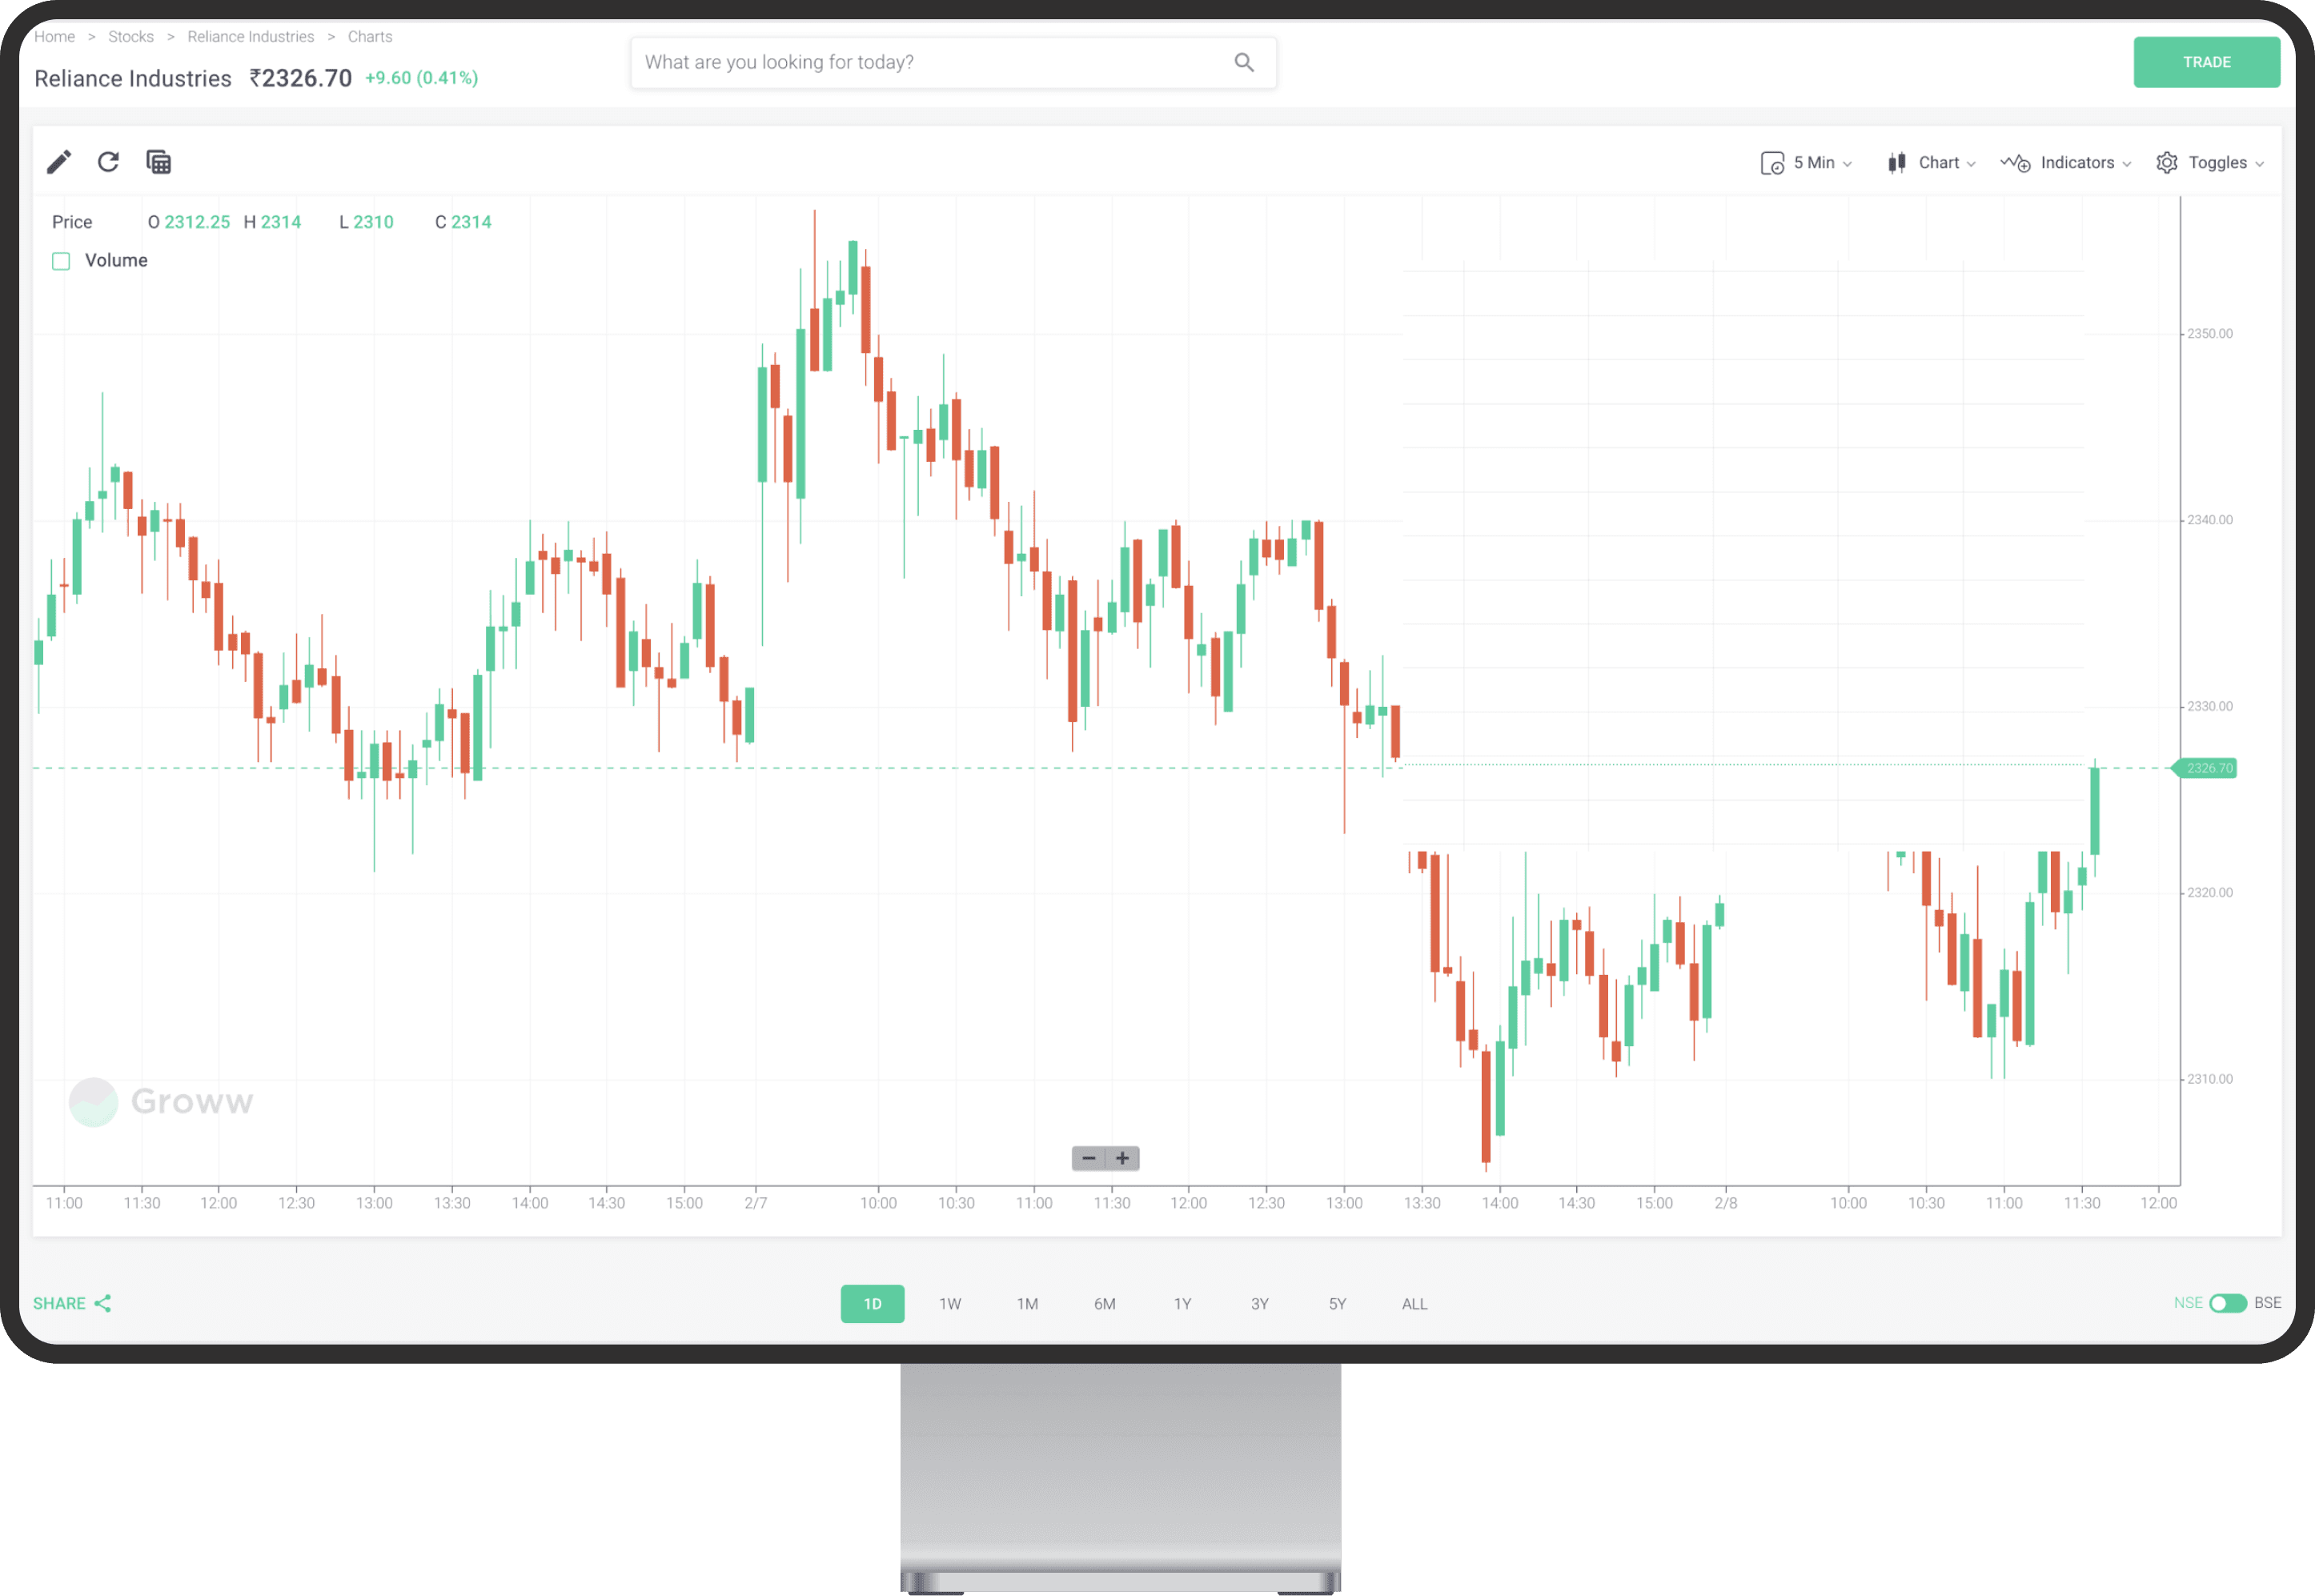Click the share icon next to SHARE
This screenshot has height=1596, width=2315.
pyautogui.click(x=103, y=1303)
